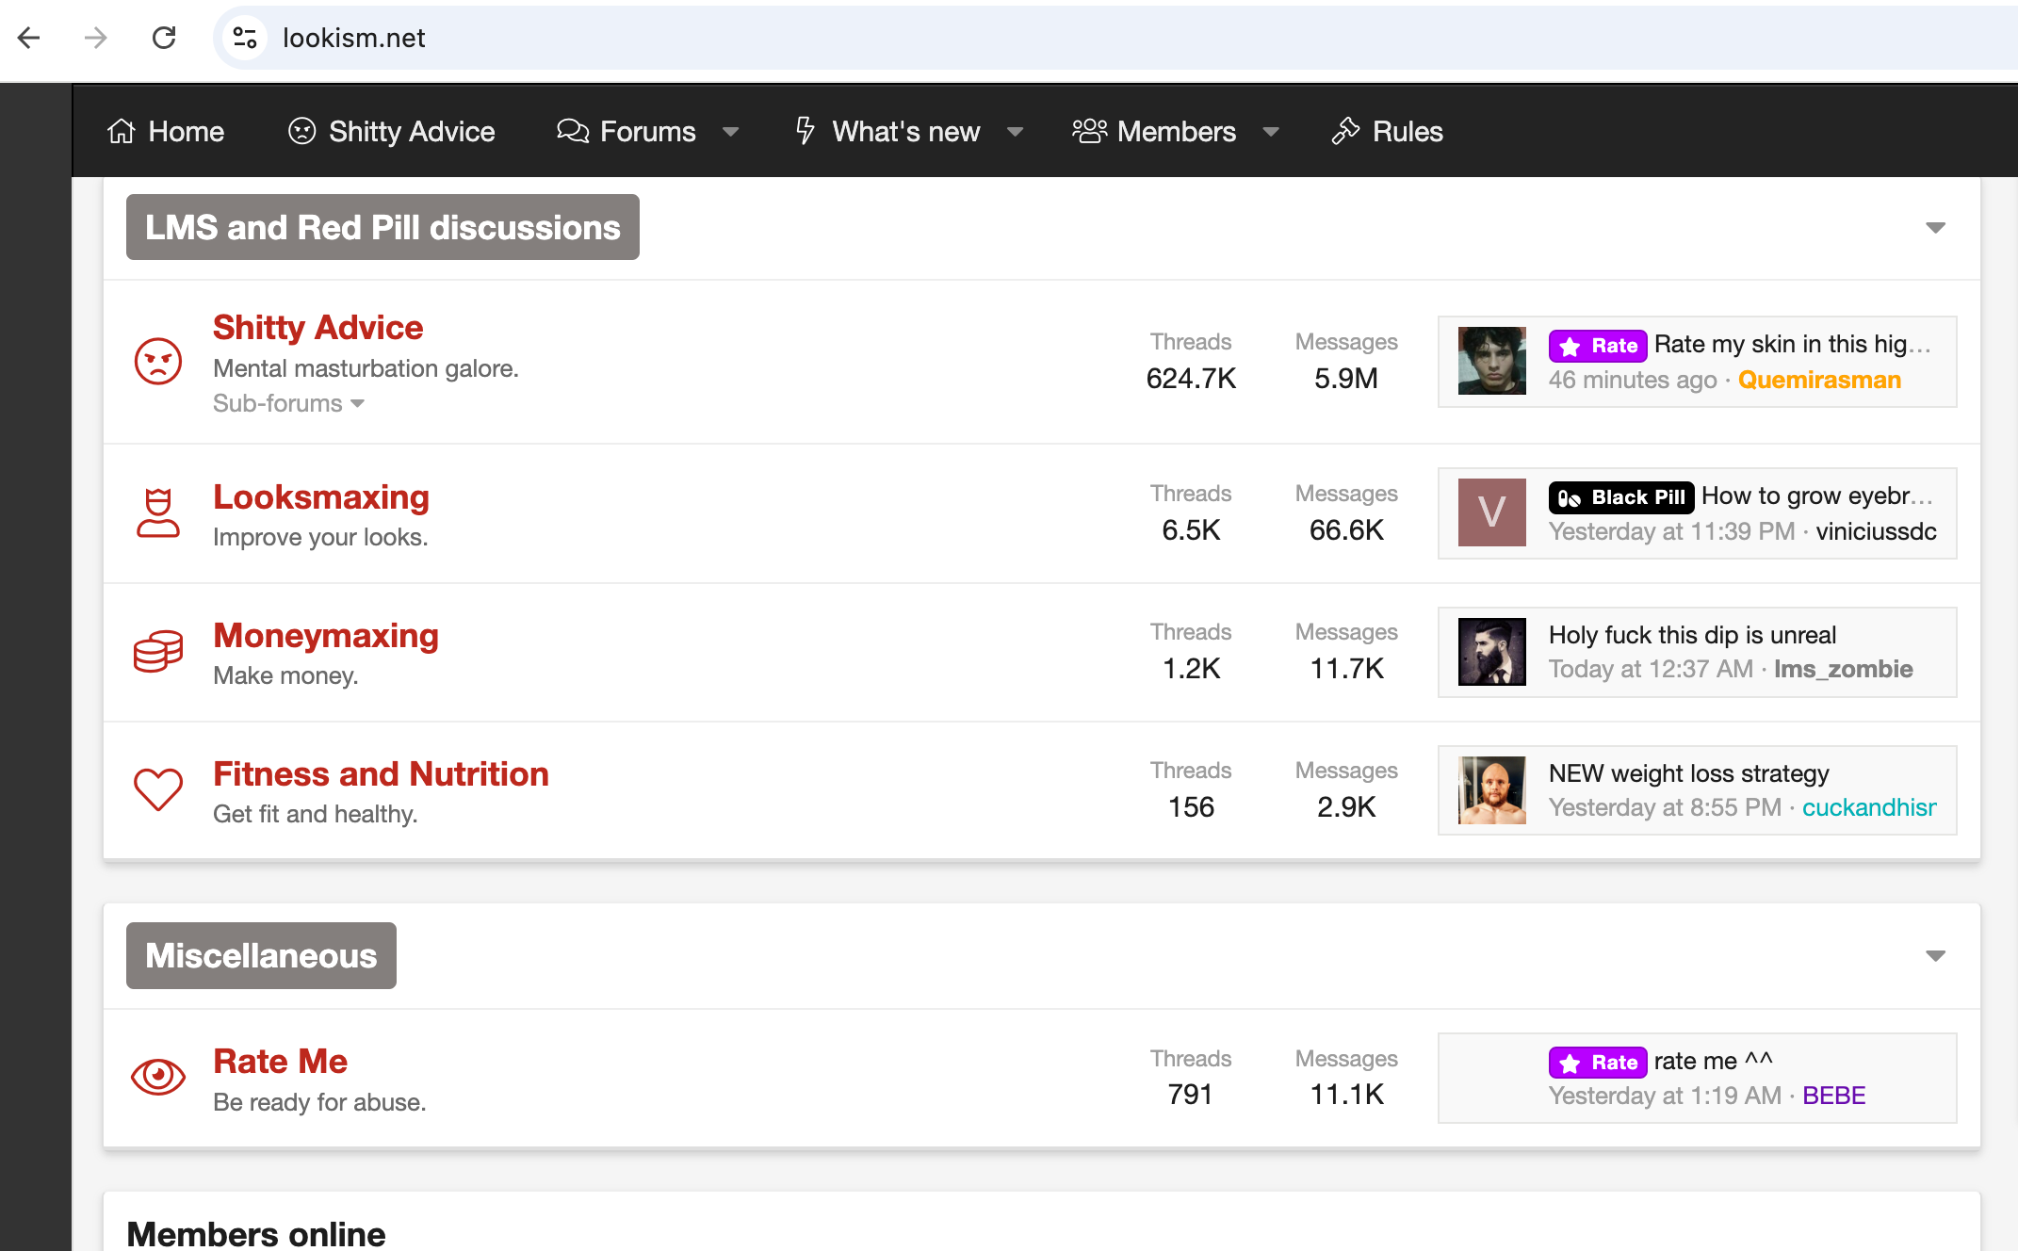Expand the Sub-forums dropdown

pos(288,403)
